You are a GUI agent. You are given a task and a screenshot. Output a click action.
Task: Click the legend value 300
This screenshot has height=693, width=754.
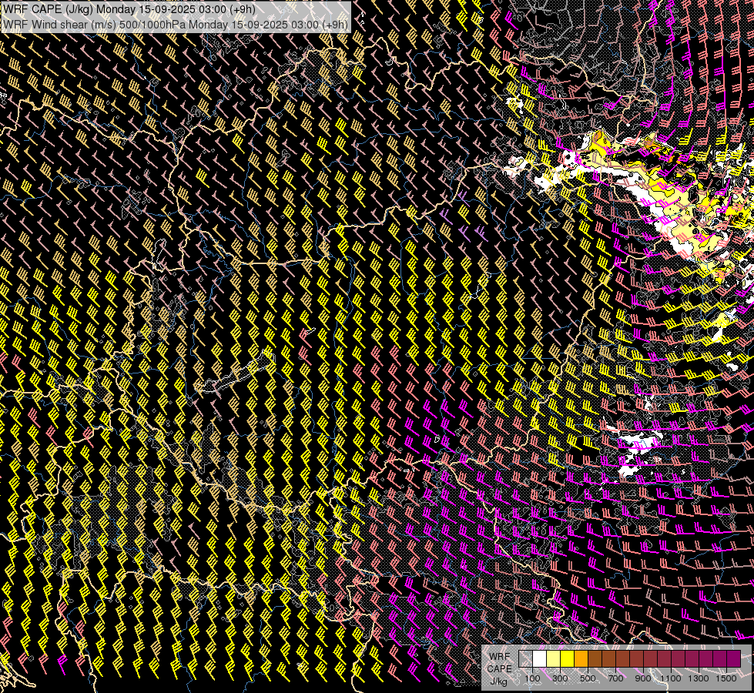coord(560,678)
